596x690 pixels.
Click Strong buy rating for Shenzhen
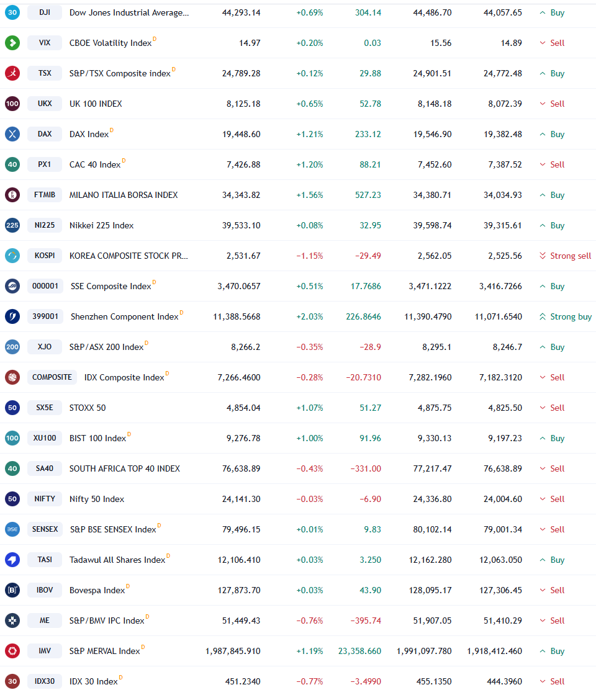click(566, 316)
